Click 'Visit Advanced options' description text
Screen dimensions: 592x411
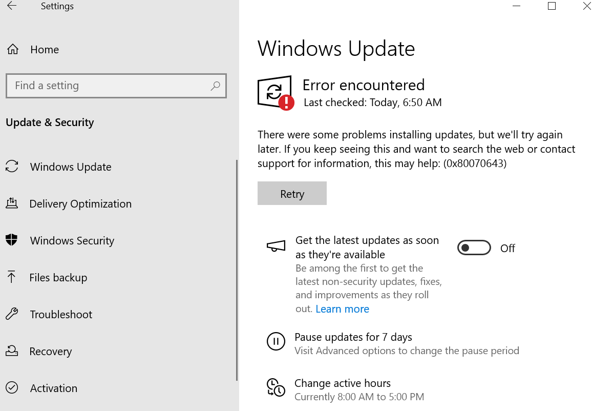tap(407, 351)
